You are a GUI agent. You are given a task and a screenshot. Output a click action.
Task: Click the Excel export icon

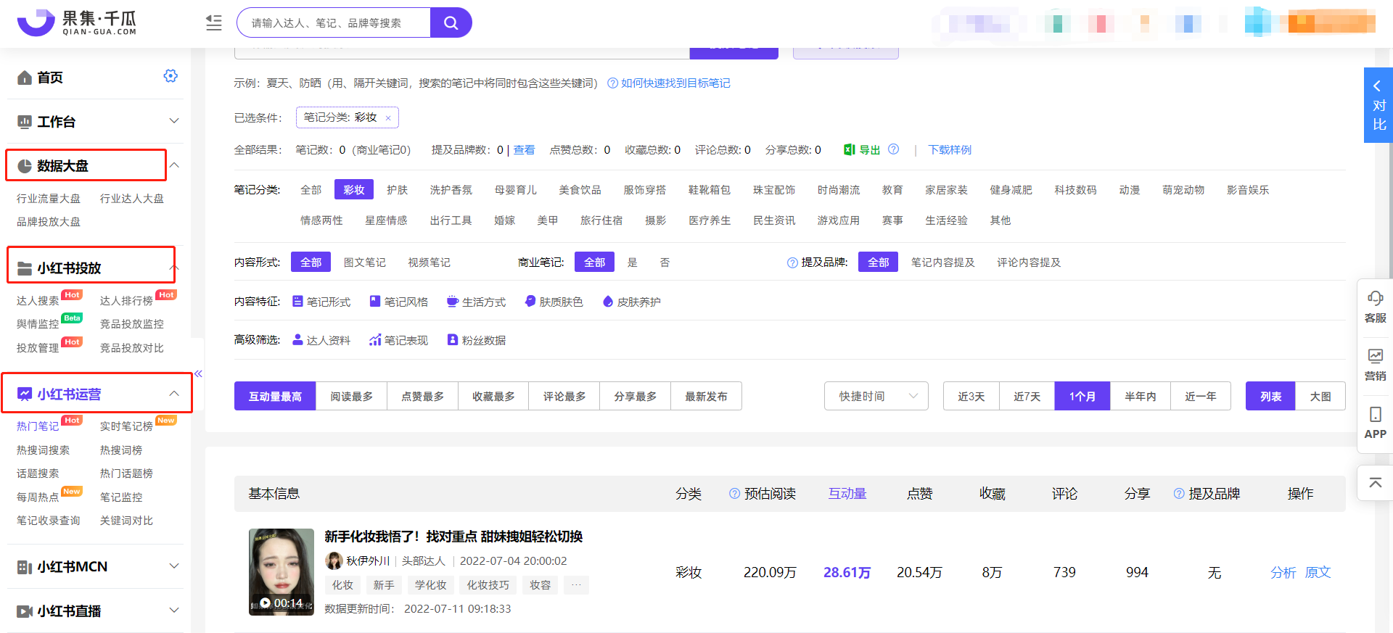pos(849,149)
